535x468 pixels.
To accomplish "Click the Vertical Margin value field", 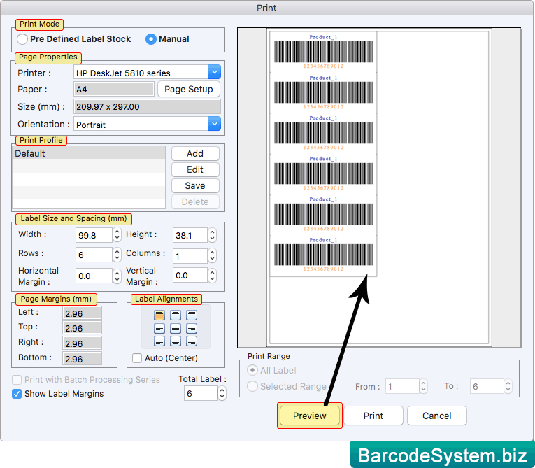I will 190,275.
